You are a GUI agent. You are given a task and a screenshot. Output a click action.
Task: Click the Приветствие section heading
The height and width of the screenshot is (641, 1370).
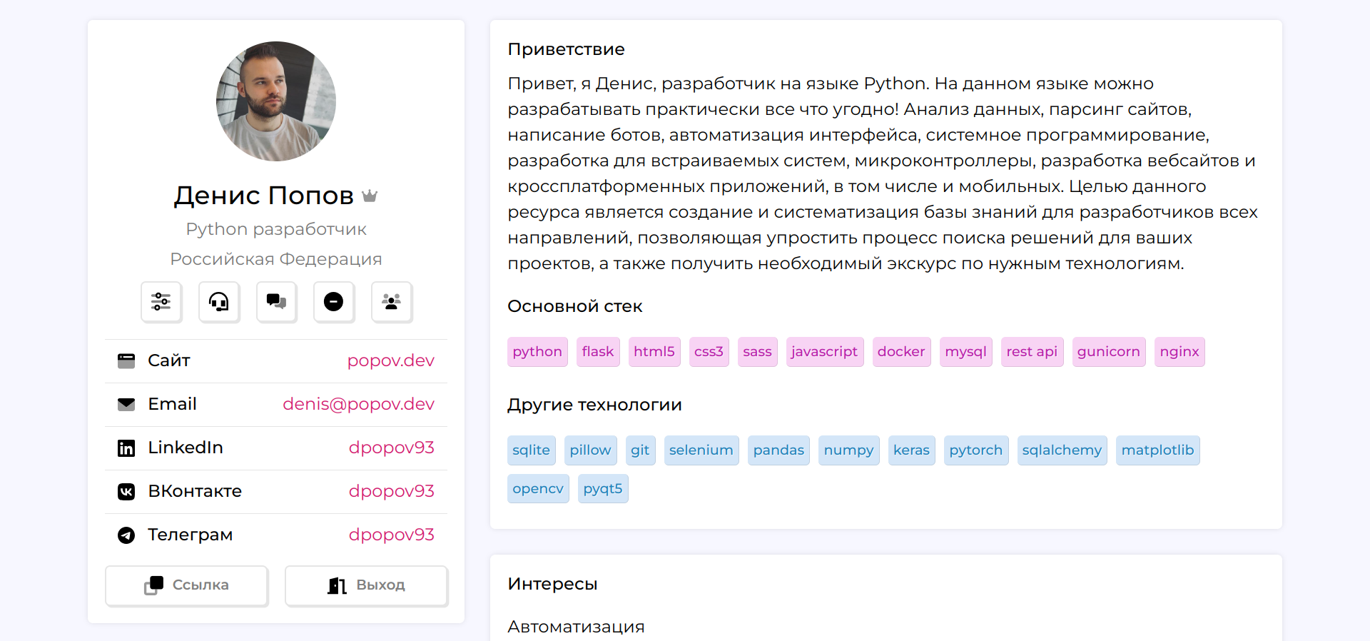567,49
